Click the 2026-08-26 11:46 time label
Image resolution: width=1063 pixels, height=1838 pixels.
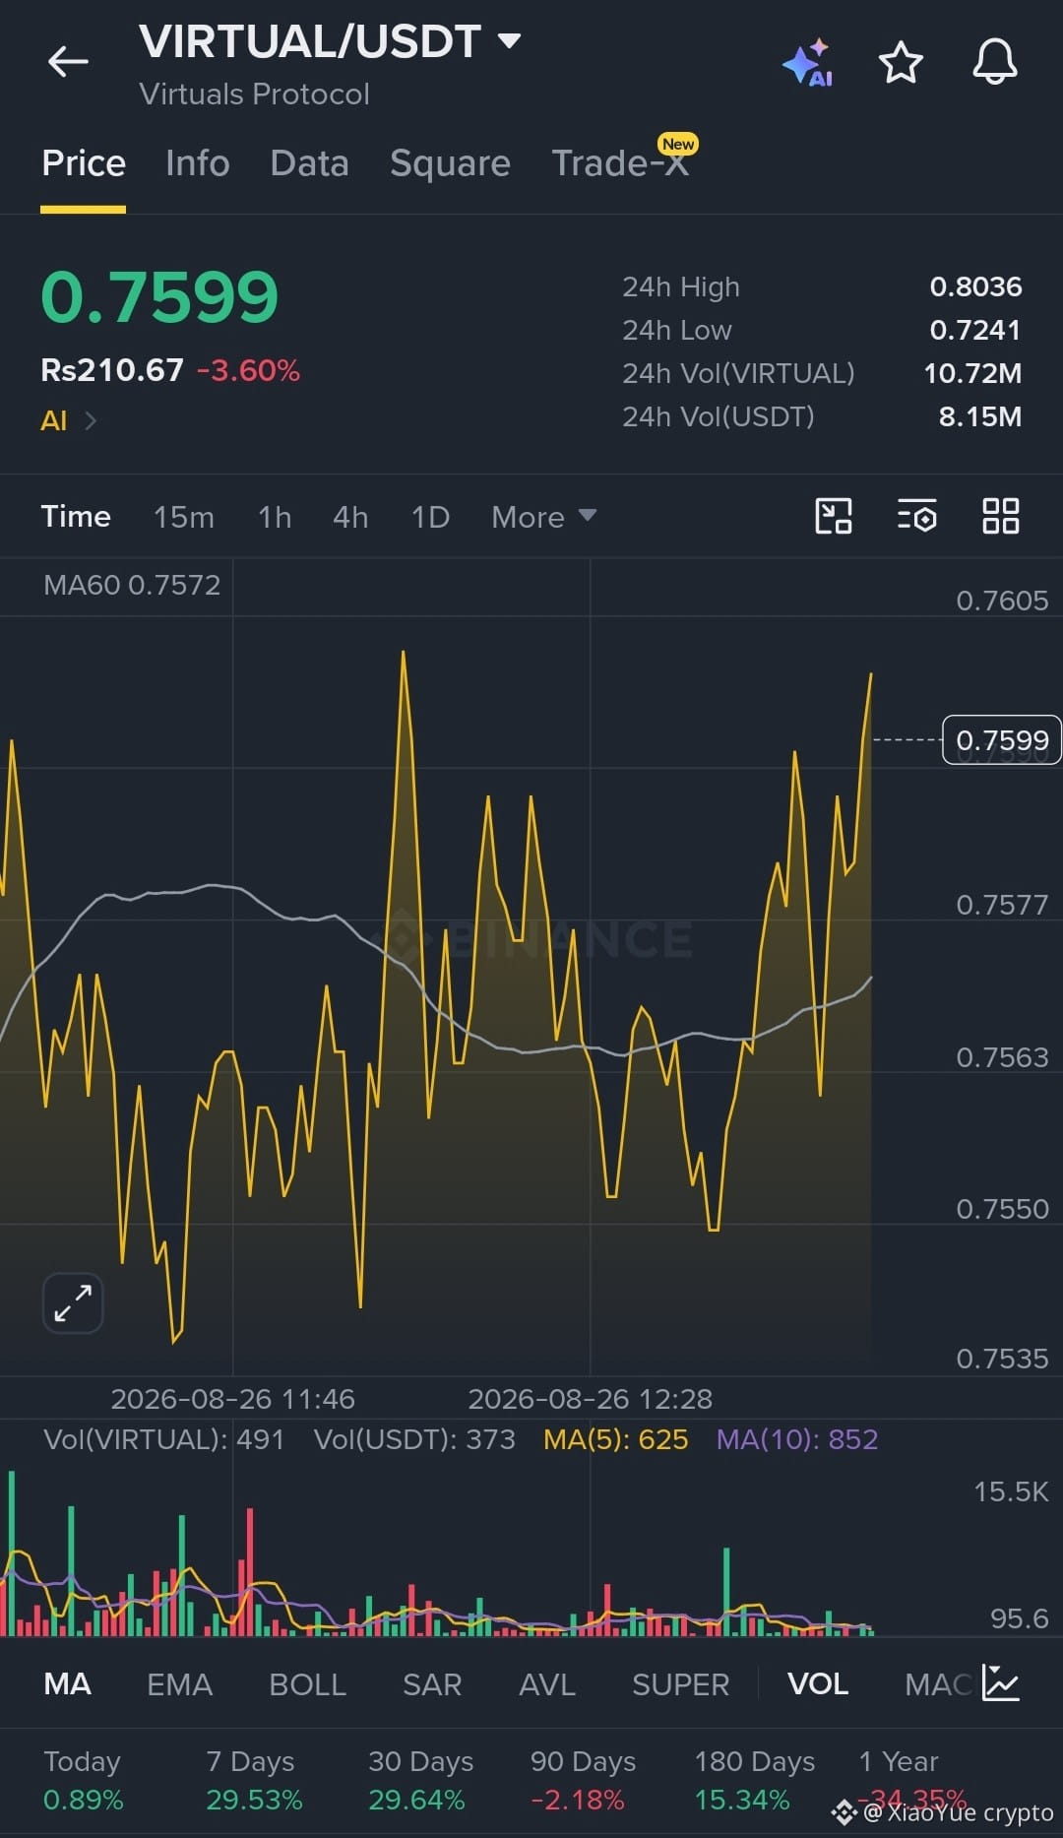coord(232,1399)
